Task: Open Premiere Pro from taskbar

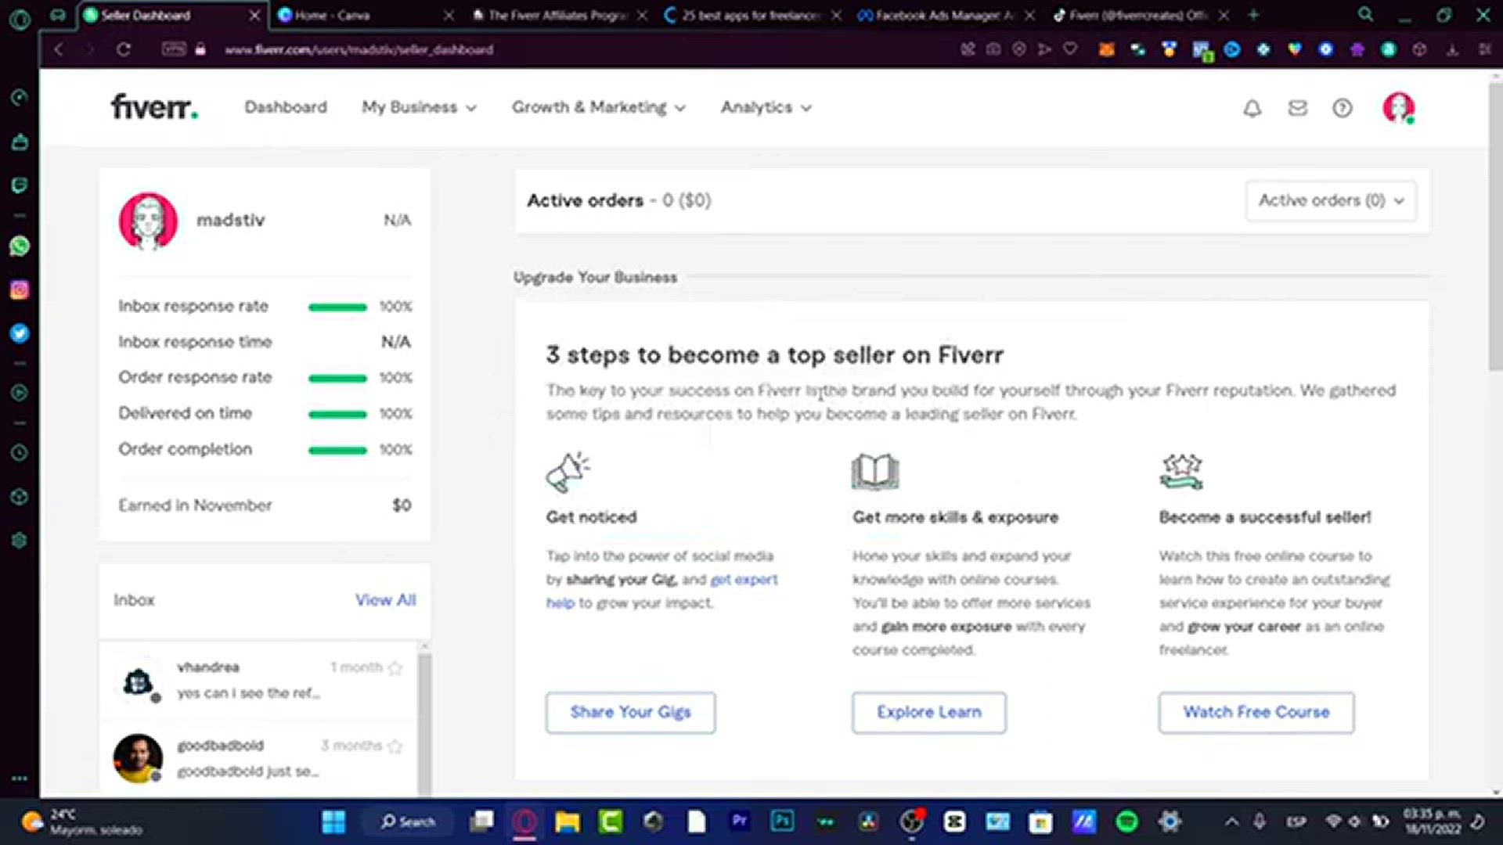Action: 740,821
